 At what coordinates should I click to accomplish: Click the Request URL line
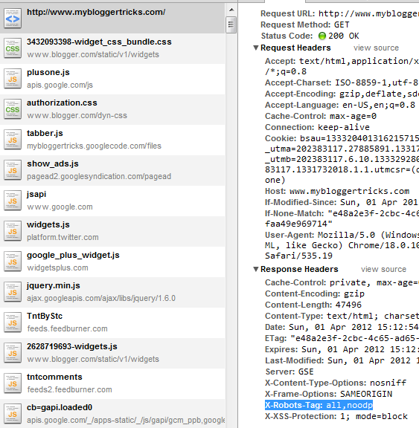tap(339, 13)
